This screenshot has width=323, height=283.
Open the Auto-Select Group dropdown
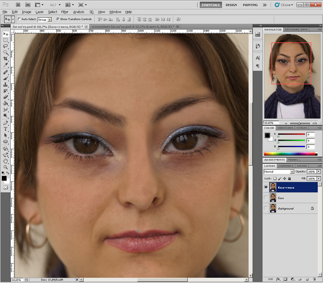pyautogui.click(x=45, y=19)
